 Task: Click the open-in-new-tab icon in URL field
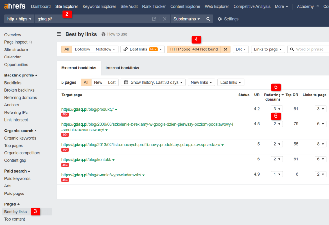click(154, 19)
